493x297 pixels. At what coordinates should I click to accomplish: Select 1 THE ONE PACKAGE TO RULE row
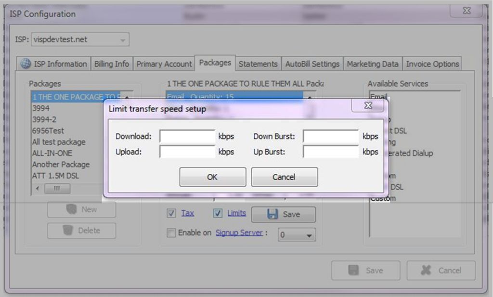(76, 97)
